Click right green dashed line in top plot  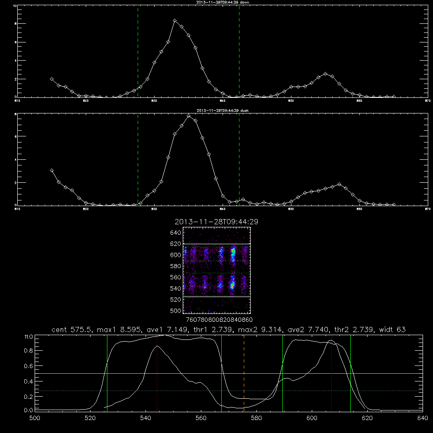[x=239, y=51]
